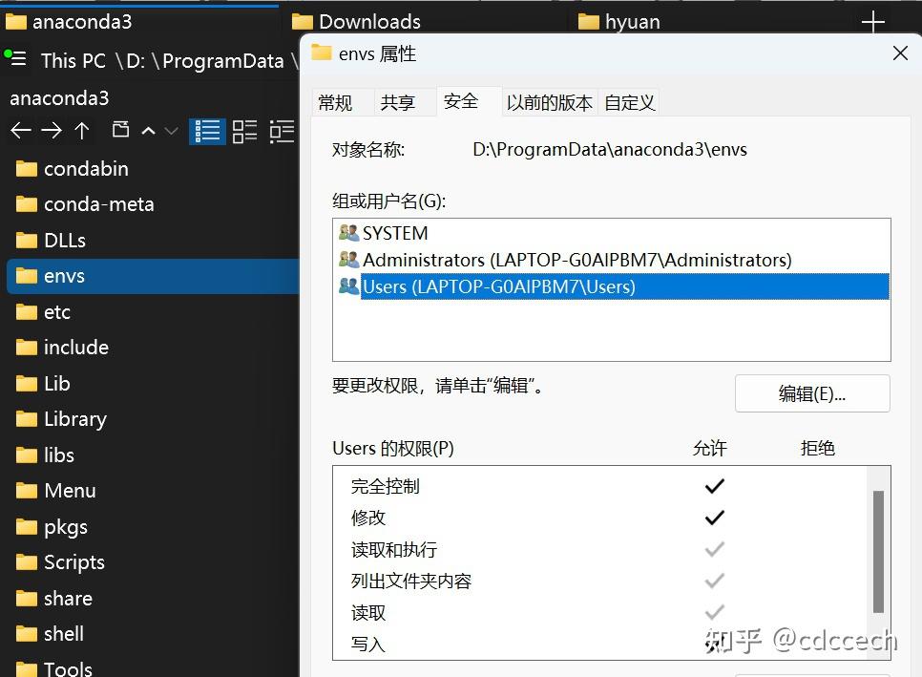Screen dimensions: 922x677
Task: Switch to details view layout icon
Action: tap(244, 131)
